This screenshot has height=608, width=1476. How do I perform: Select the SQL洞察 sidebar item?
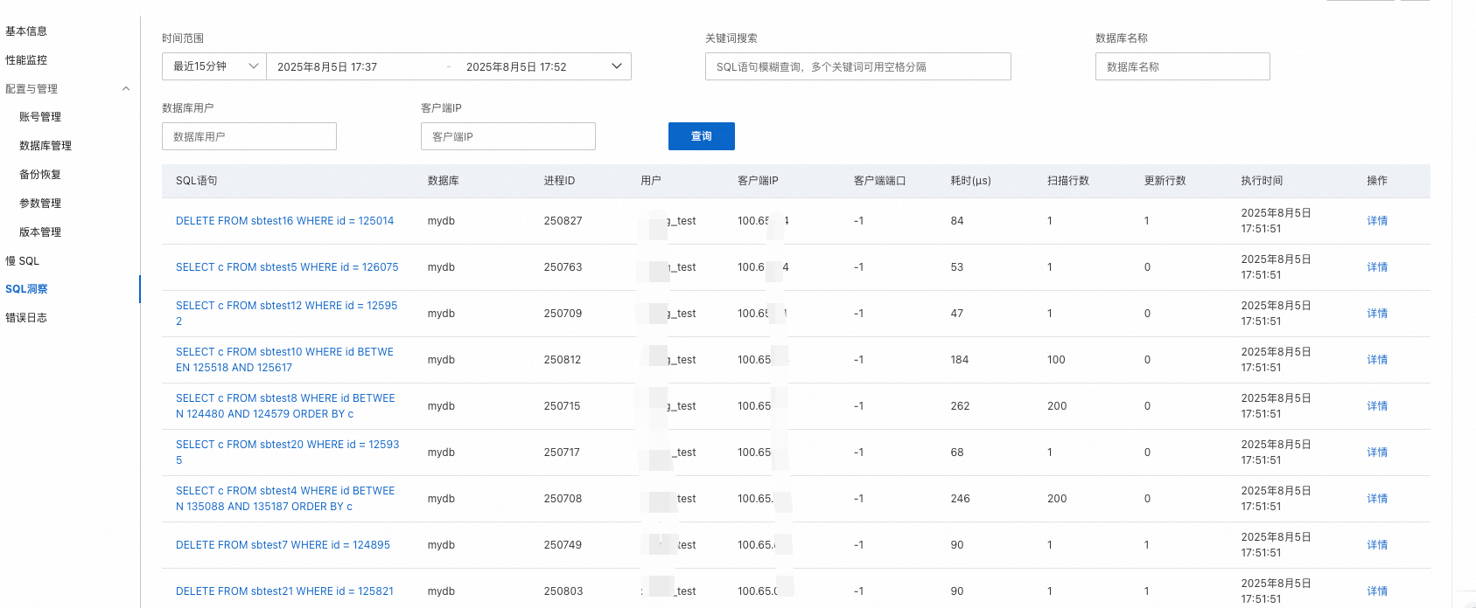click(x=27, y=289)
